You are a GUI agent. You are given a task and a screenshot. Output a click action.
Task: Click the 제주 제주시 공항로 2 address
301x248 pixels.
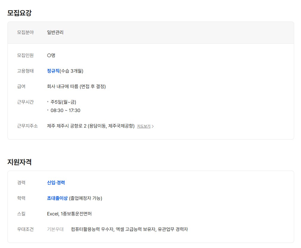point(91,126)
